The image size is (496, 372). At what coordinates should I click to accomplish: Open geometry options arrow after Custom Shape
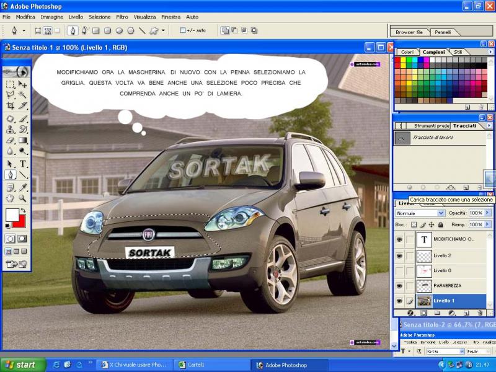163,30
